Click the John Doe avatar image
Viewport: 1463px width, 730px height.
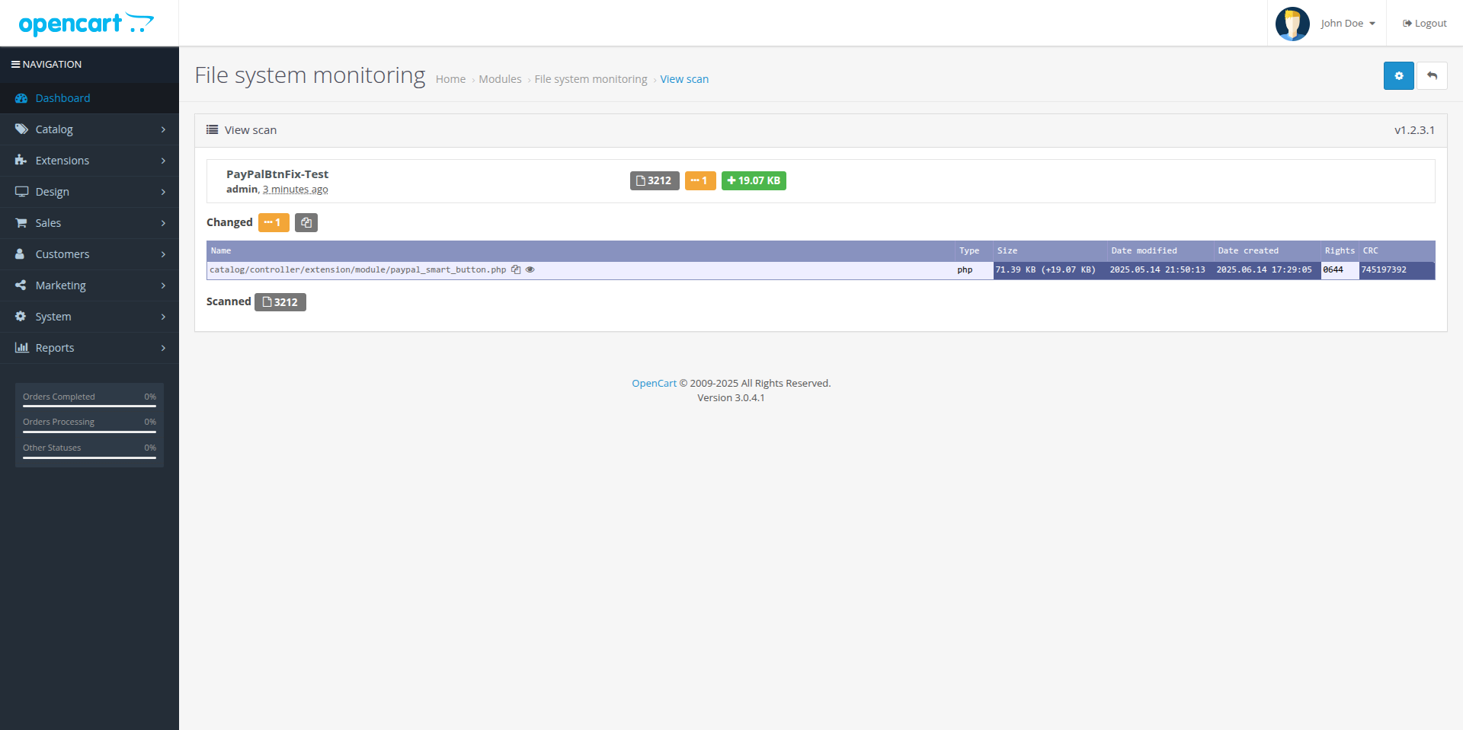point(1292,24)
